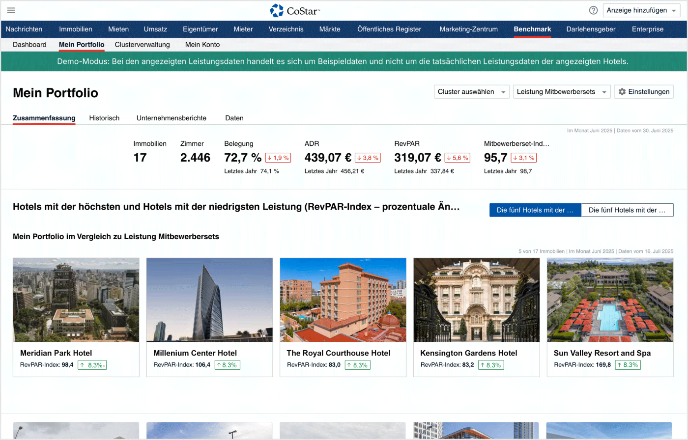Viewport: 688px width, 440px height.
Task: Open the Leistung Mitbewerbersets dropdown
Action: [561, 92]
